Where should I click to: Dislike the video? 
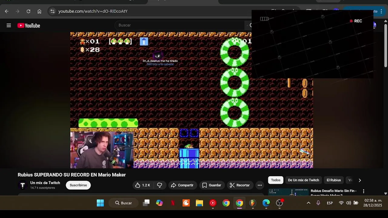pos(160,185)
